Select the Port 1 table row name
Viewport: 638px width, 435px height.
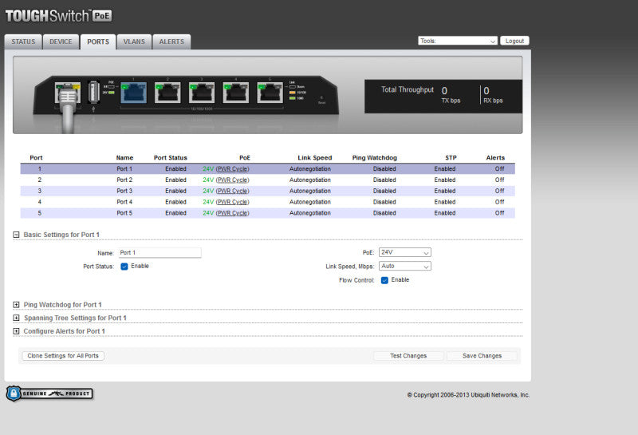click(x=124, y=168)
